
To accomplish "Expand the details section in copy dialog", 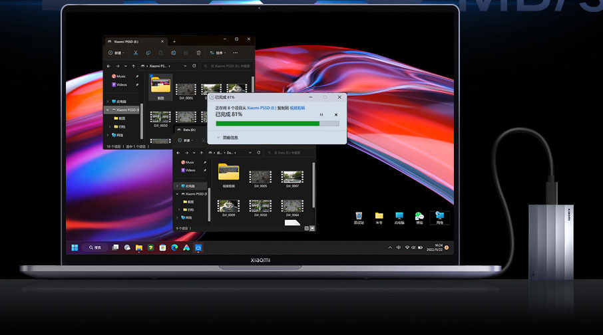I will click(x=219, y=138).
